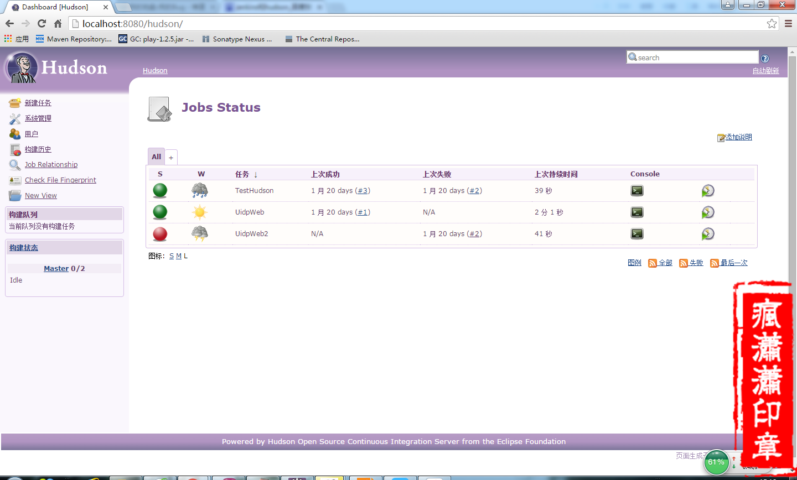
Task: Reload the page in browser
Action: pyautogui.click(x=42, y=23)
